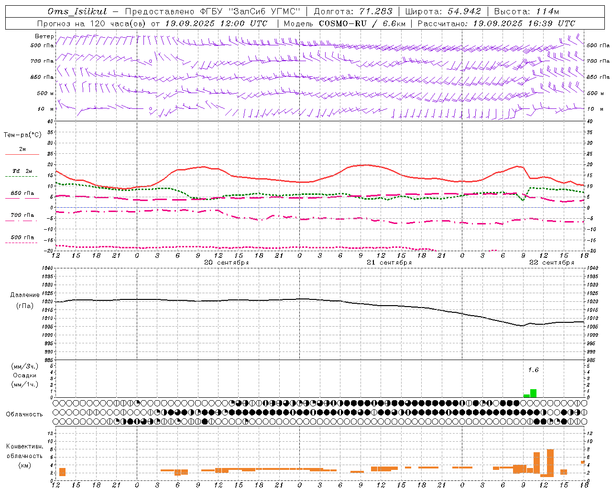Click the Тем-ра(°C) axis title
Screen dimensions: 612x489
point(22,135)
